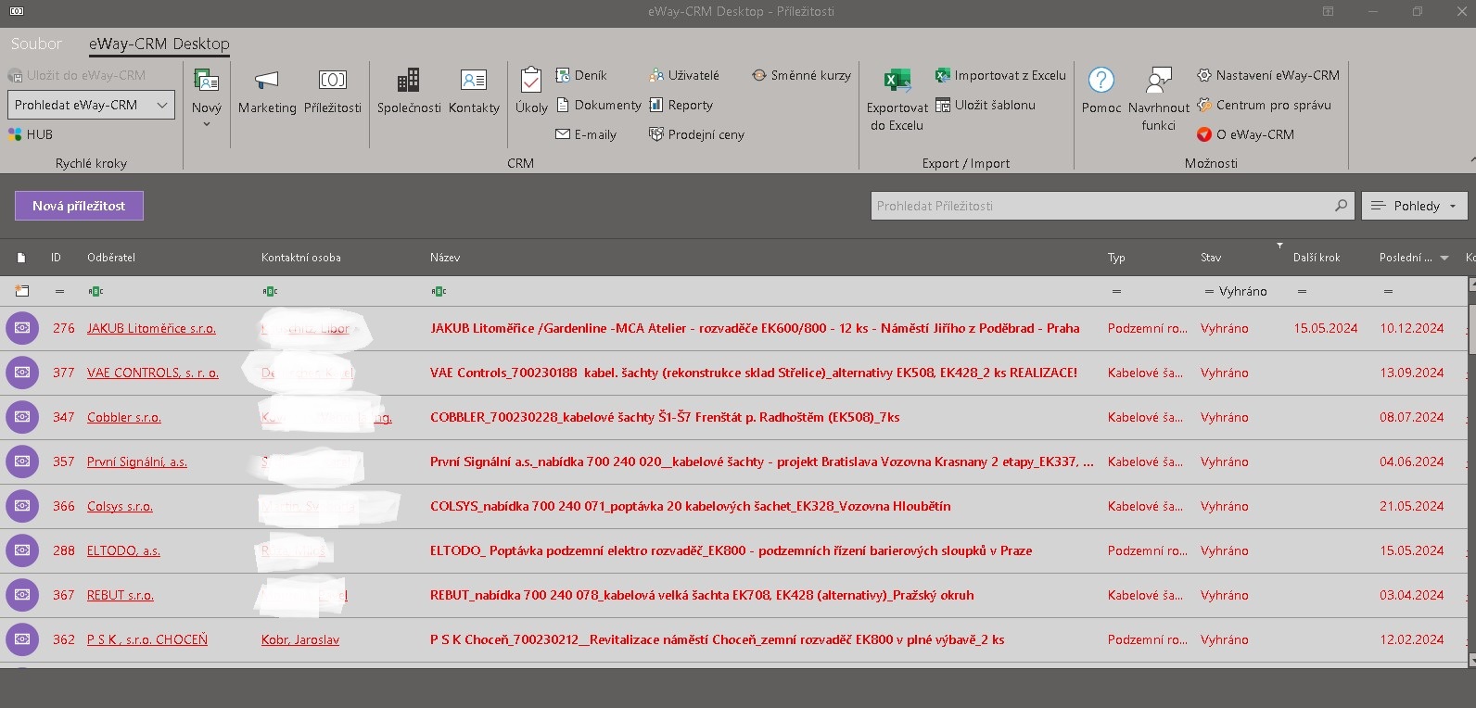Open the Pomoc help
Screen dimensions: 1476x708
click(x=1101, y=93)
